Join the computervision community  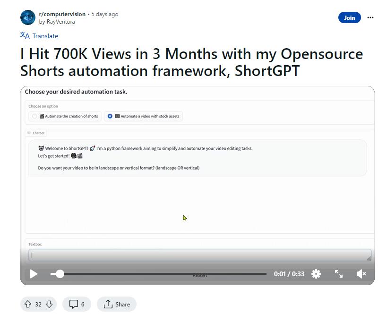tap(349, 17)
